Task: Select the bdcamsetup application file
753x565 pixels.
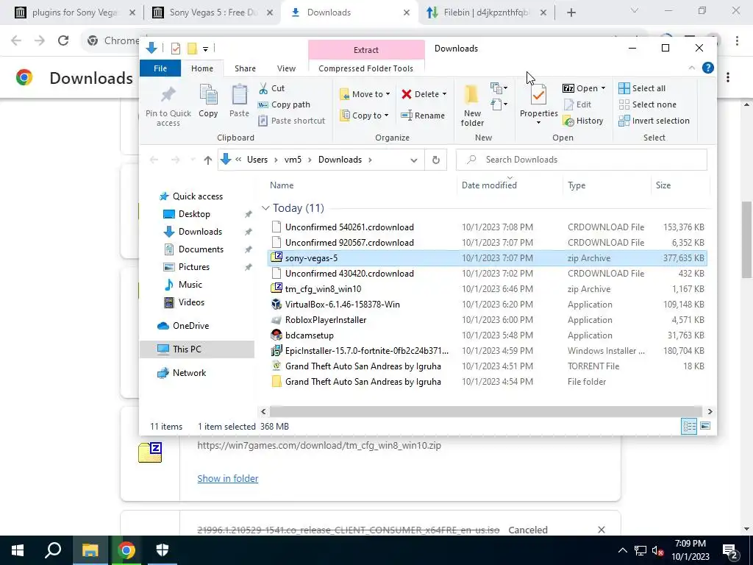Action: (487, 335)
